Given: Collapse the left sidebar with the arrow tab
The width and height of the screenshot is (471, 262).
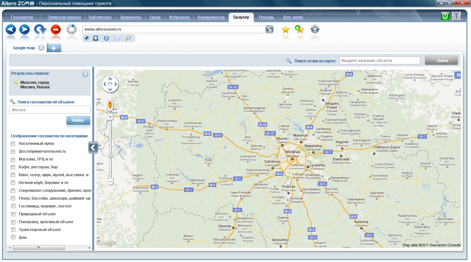Looking at the screenshot, I should (x=93, y=147).
